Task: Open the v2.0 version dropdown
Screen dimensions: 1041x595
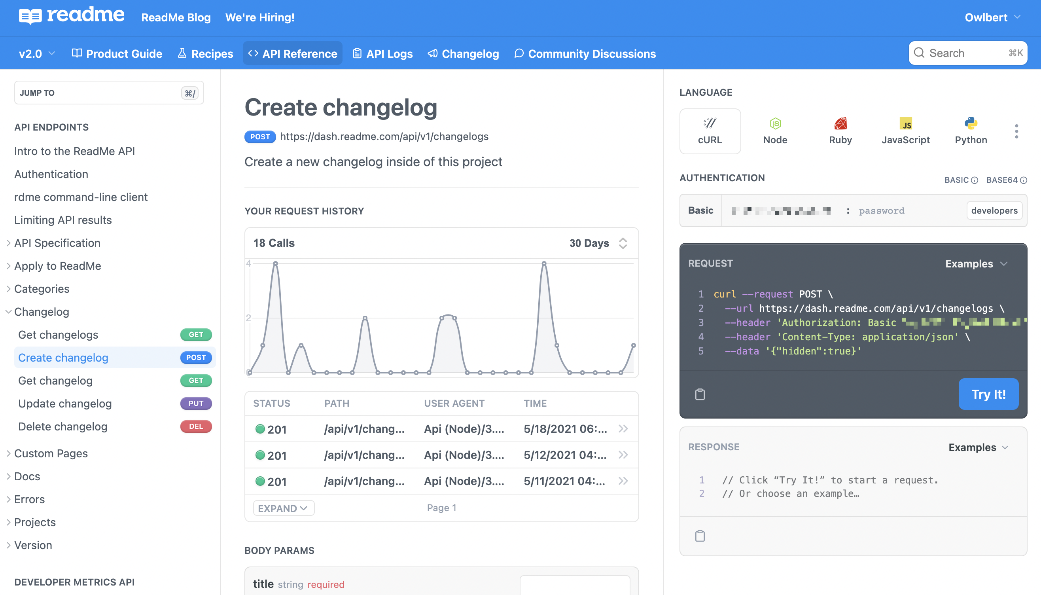Action: click(37, 53)
